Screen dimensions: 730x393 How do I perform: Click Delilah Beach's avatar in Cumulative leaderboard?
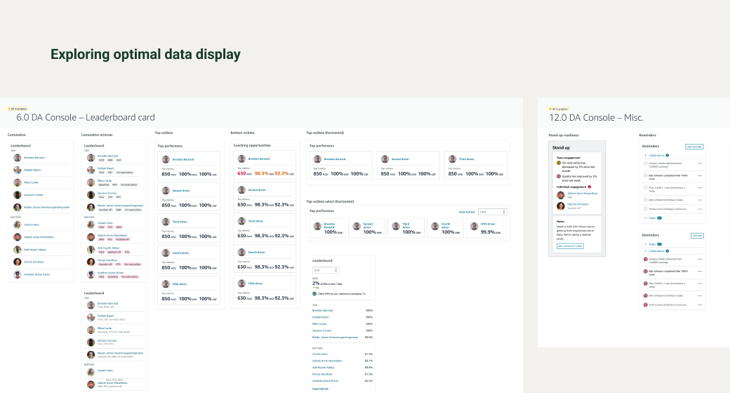tap(18, 170)
